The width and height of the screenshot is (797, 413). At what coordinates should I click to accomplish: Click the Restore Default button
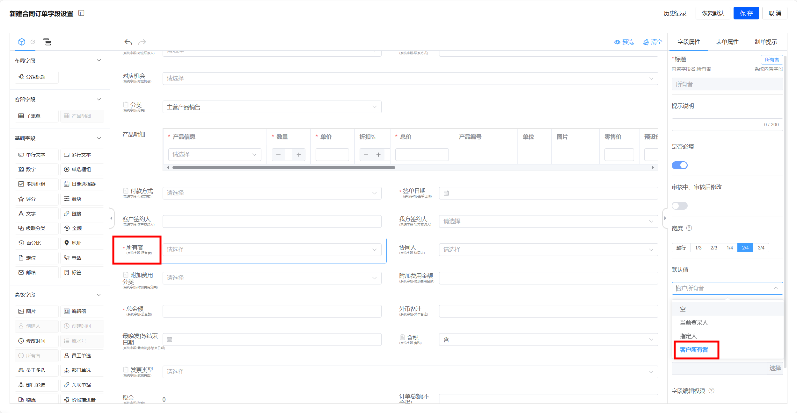[x=713, y=13]
